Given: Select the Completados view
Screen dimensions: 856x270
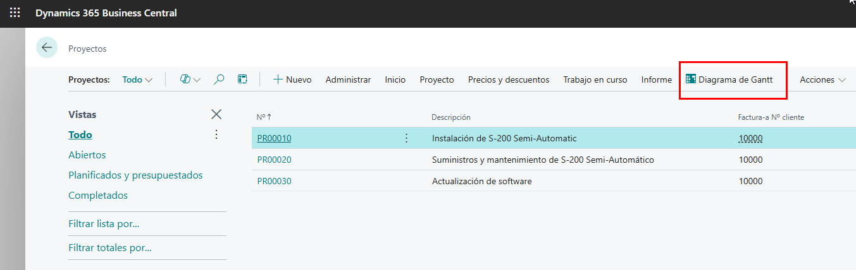Looking at the screenshot, I should click(98, 195).
